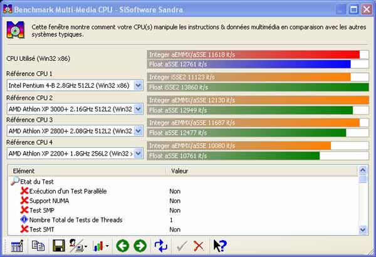This screenshot has width=376, height=257.
Task: Click Non value in Support NUMA row
Action: click(175, 201)
